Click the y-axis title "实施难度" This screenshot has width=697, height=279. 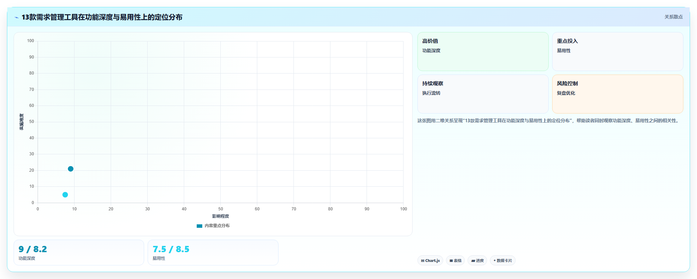[22, 122]
